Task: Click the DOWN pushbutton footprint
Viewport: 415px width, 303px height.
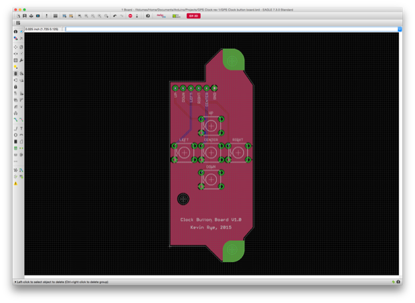Action: tap(212, 179)
